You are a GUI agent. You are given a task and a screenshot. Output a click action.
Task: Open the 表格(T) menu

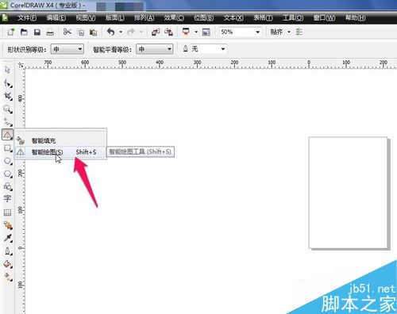263,18
